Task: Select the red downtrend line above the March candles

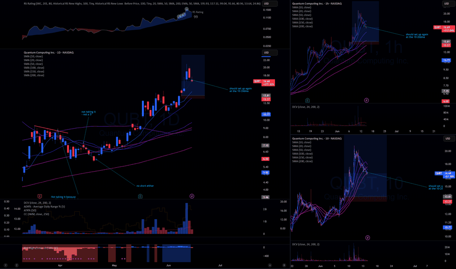Action: (51, 130)
